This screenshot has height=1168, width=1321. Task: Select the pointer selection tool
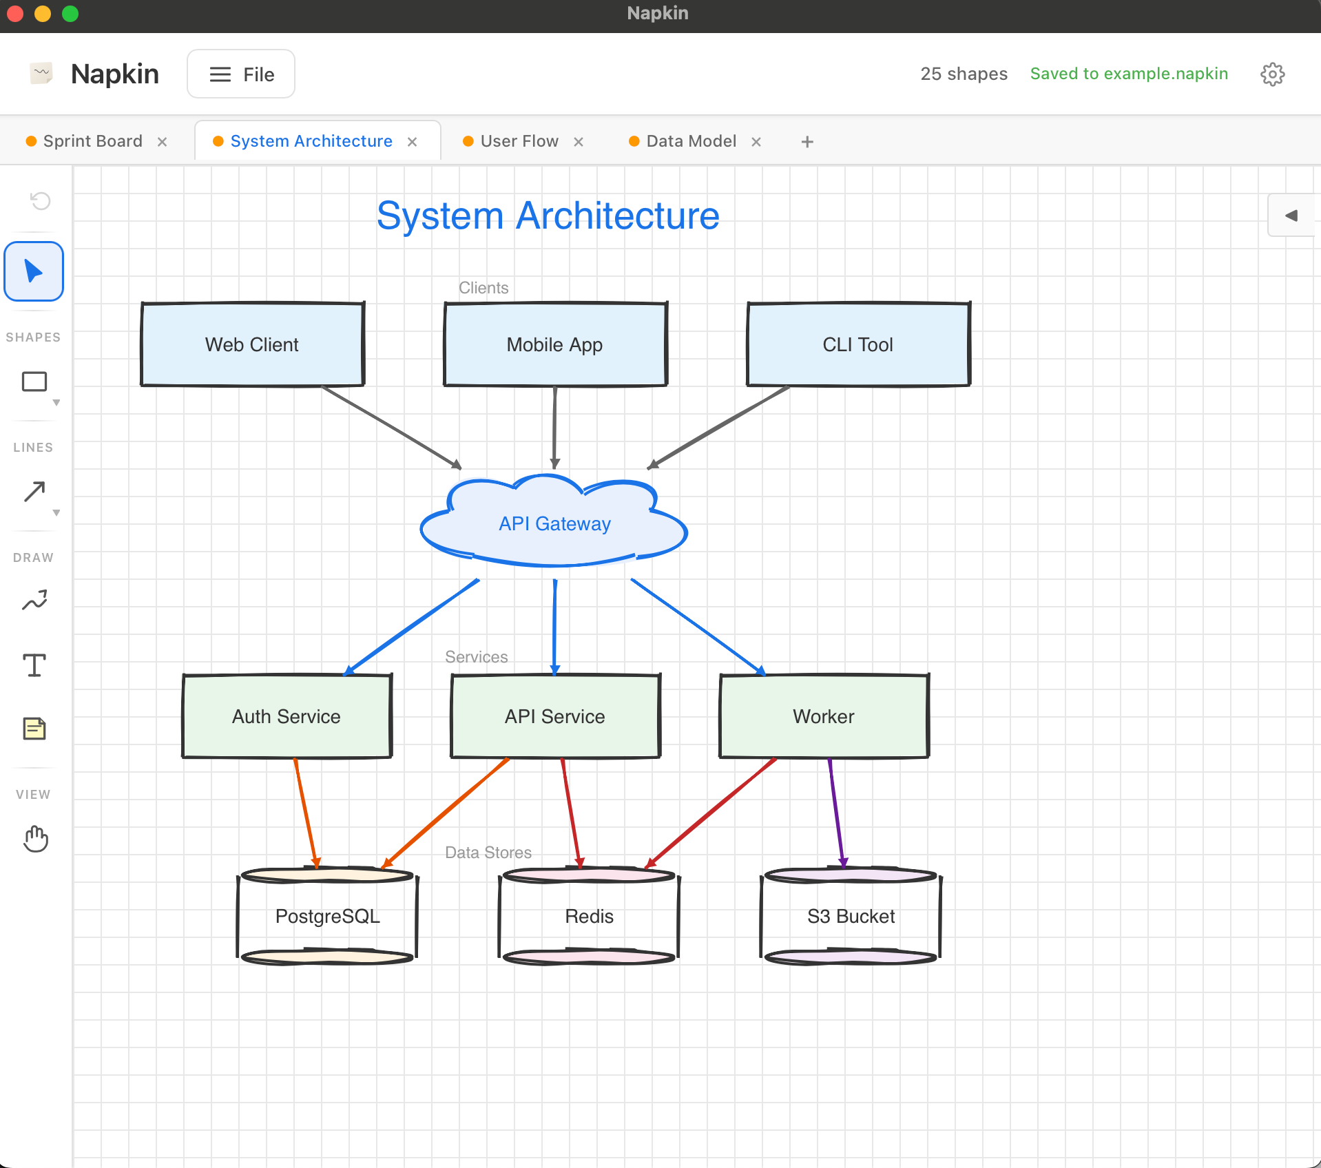coord(33,271)
